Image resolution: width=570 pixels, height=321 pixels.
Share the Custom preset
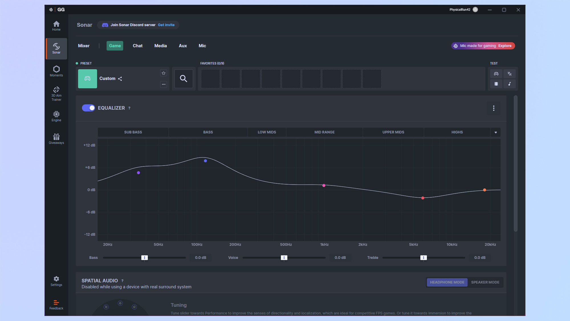point(120,79)
